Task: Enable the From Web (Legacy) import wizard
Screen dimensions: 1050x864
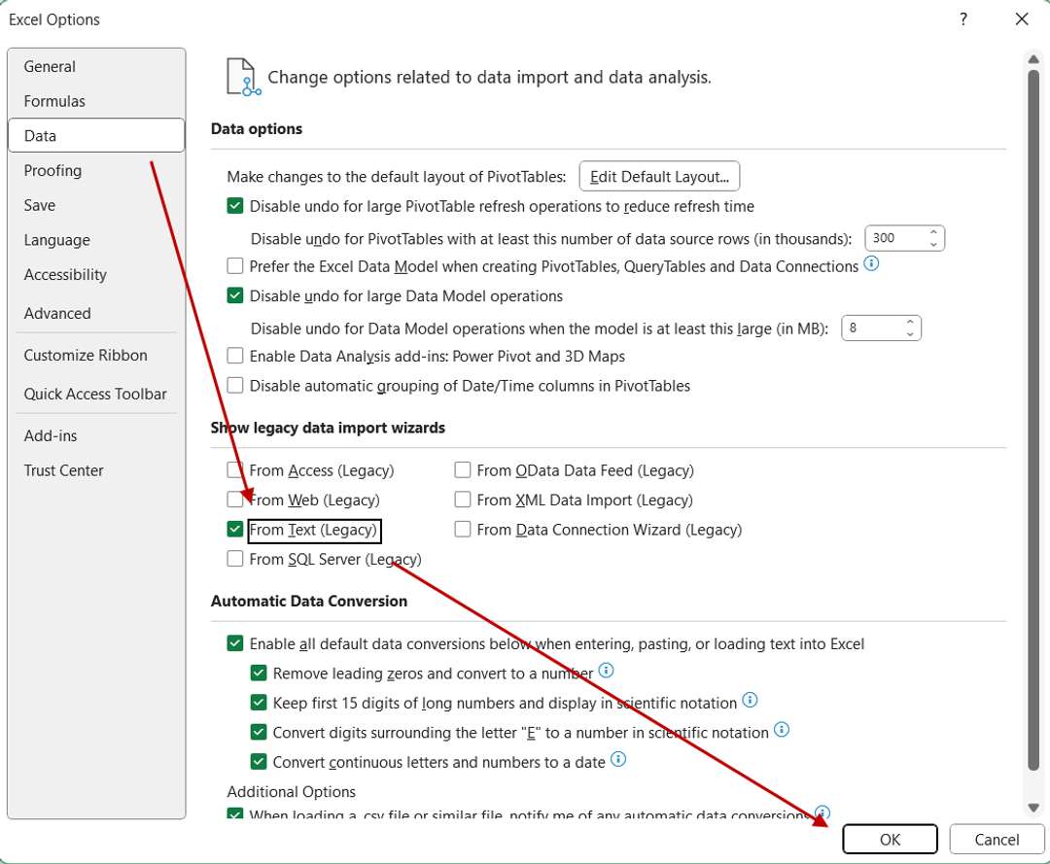Action: [234, 500]
